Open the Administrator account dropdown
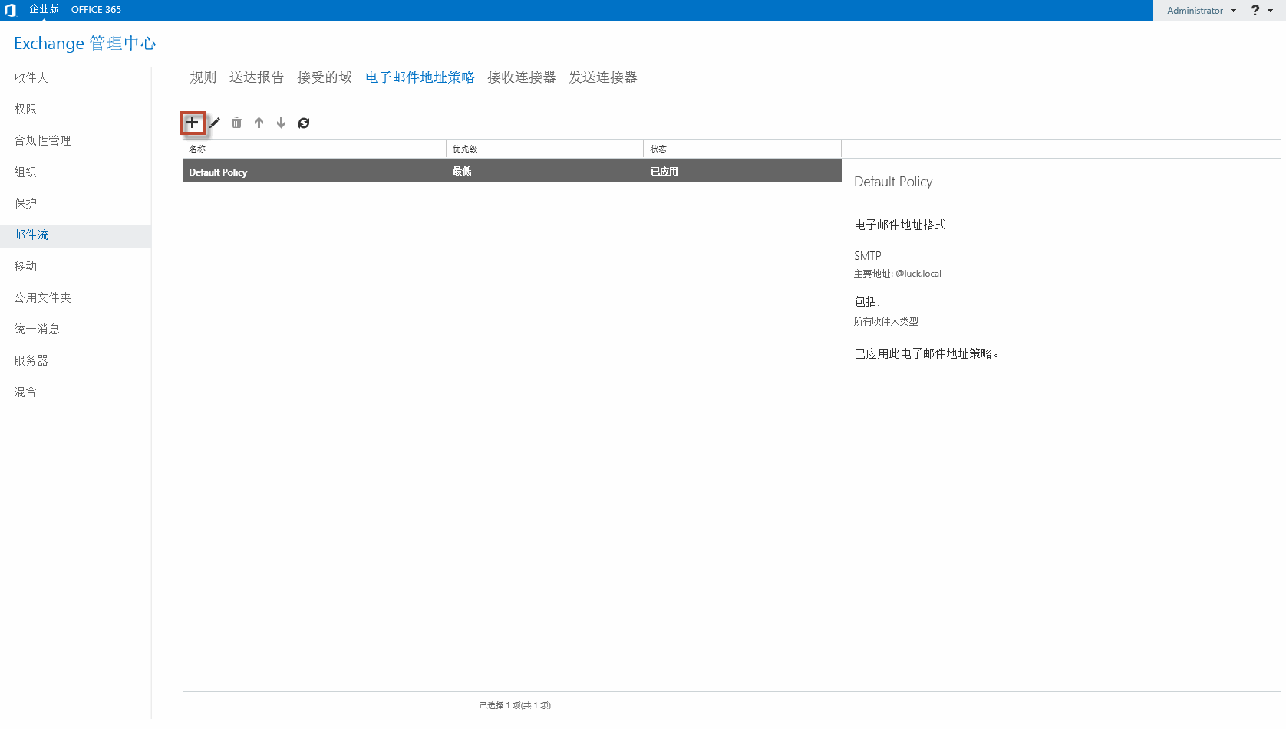 click(x=1202, y=11)
